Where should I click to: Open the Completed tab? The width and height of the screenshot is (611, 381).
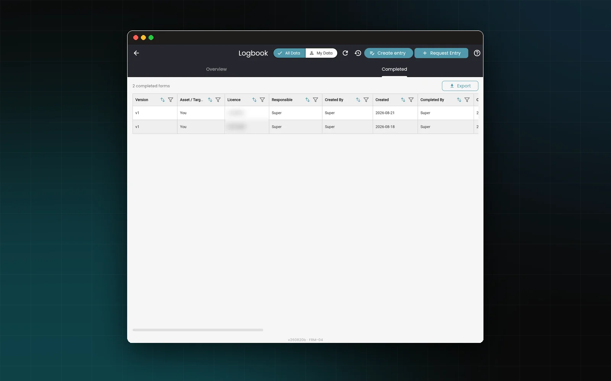click(394, 69)
